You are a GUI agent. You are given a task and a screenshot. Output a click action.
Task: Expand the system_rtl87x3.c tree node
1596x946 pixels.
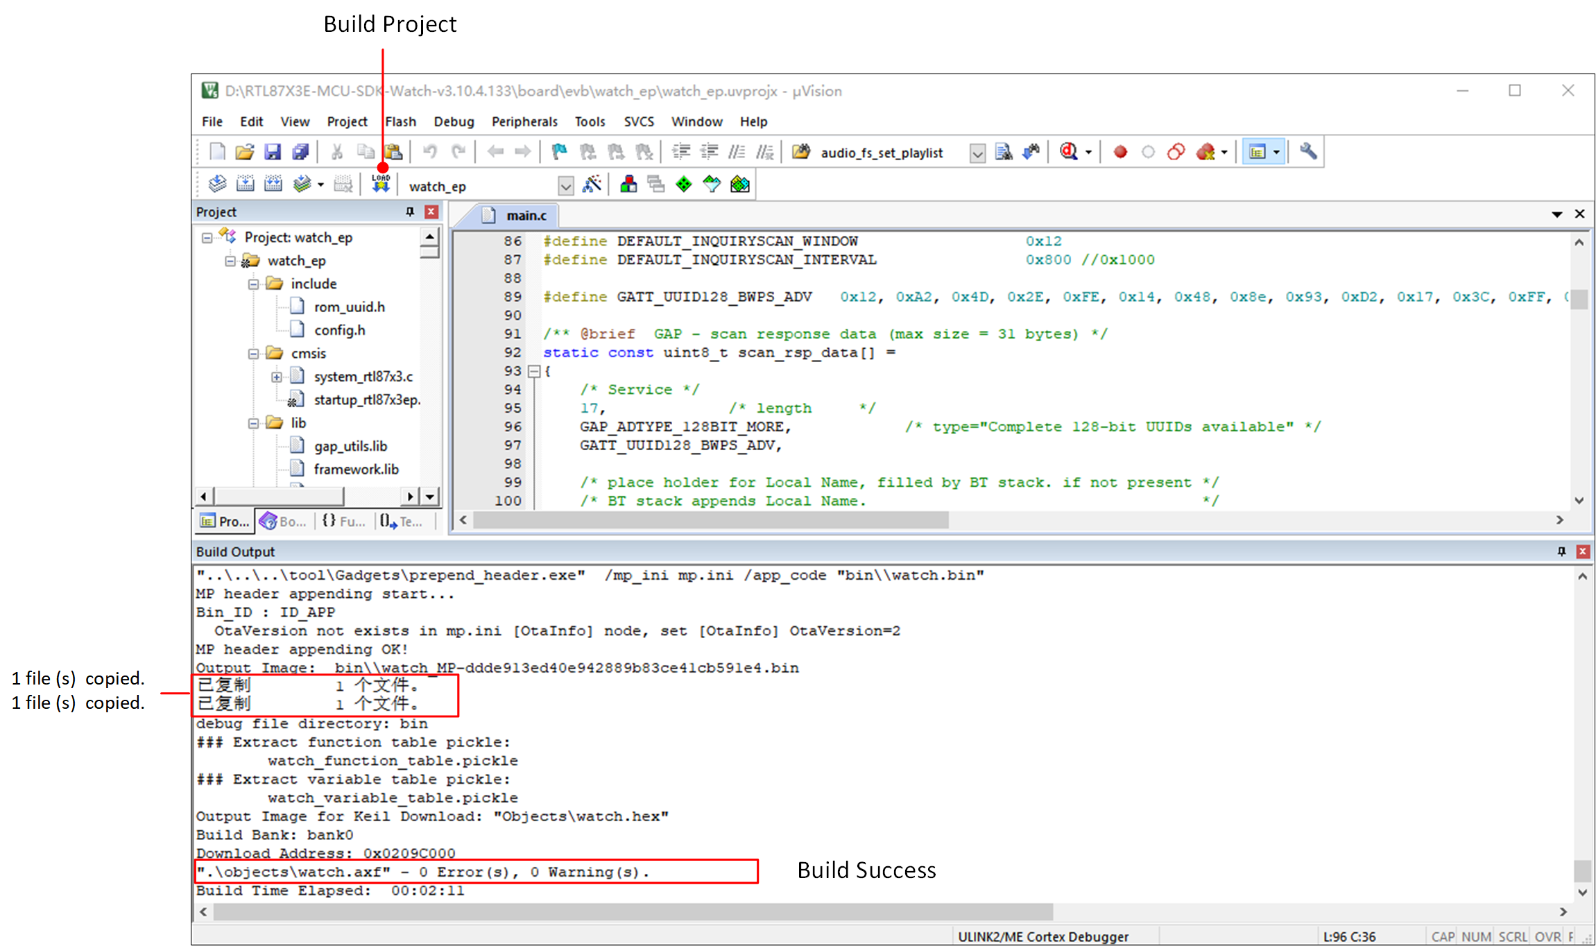[x=277, y=377]
